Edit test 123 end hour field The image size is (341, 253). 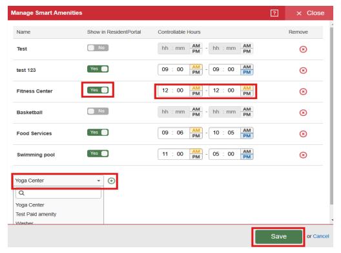216,69
